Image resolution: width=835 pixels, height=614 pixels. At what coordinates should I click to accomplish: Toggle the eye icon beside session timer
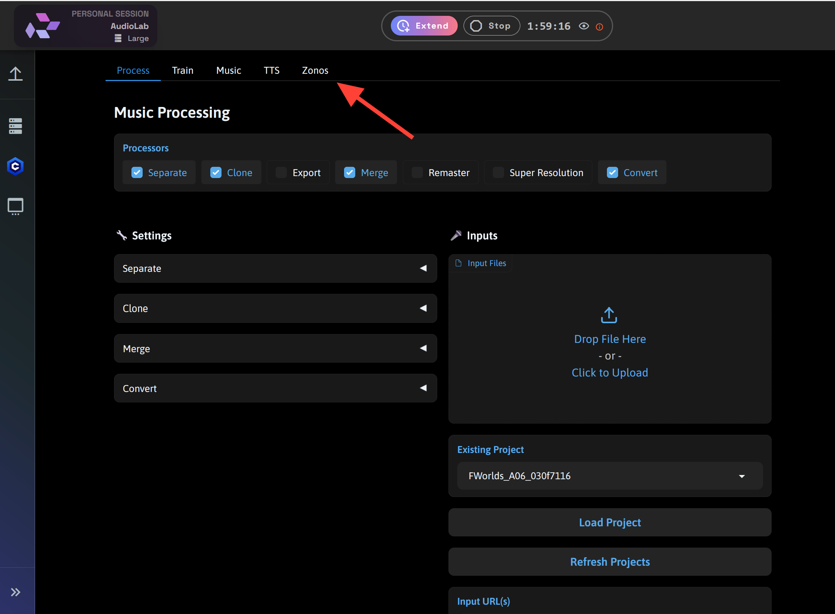coord(584,26)
